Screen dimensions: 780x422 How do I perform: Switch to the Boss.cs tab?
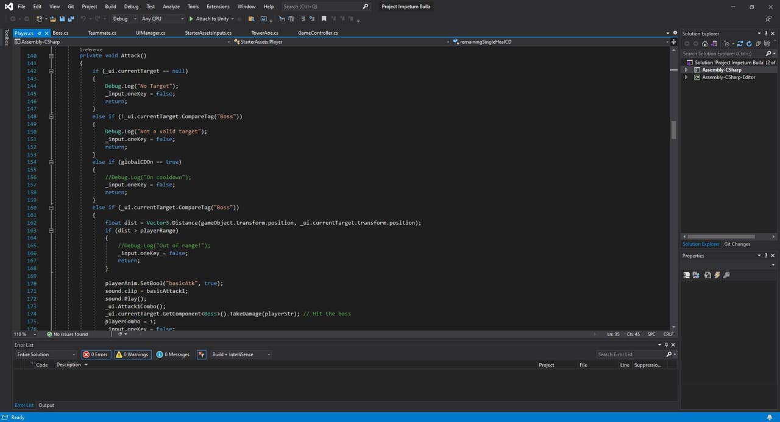[60, 33]
